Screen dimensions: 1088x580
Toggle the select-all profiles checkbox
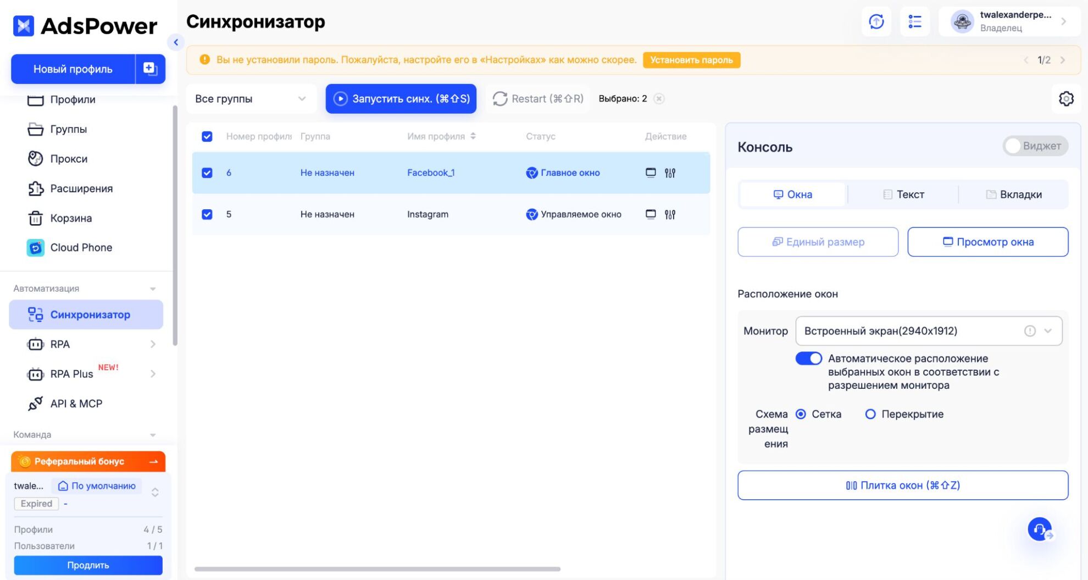click(x=207, y=137)
